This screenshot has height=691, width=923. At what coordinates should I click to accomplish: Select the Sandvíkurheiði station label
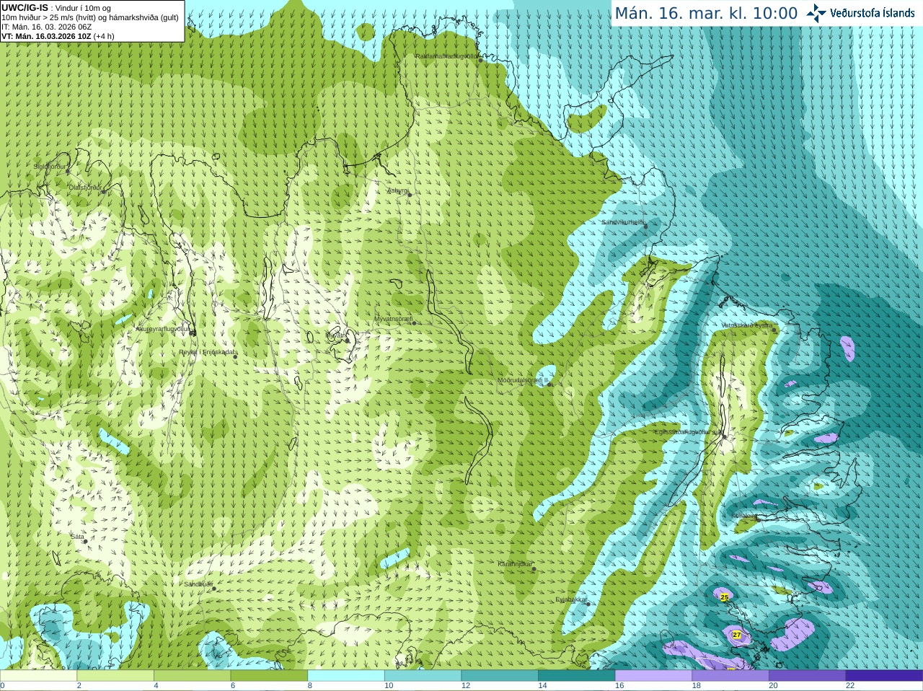623,222
